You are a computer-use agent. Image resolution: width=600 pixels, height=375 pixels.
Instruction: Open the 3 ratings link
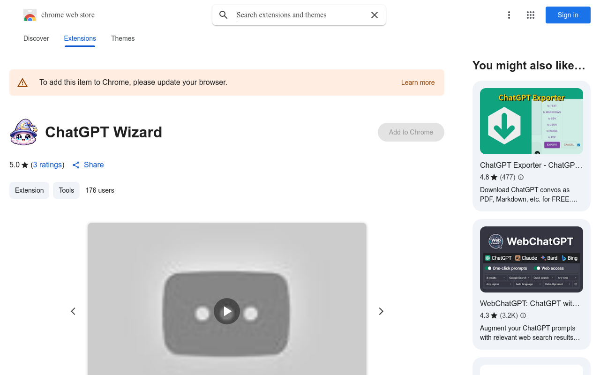click(x=48, y=165)
